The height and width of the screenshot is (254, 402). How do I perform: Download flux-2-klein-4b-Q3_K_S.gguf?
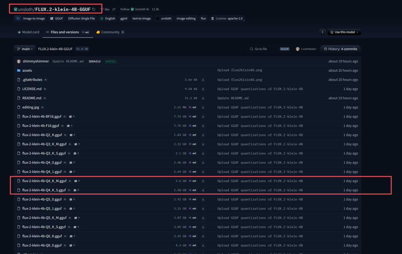point(203,153)
